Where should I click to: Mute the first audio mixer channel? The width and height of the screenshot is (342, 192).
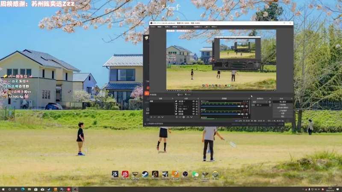point(242,106)
